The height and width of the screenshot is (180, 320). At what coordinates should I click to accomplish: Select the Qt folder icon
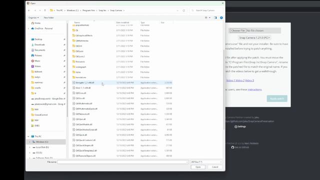point(73,30)
